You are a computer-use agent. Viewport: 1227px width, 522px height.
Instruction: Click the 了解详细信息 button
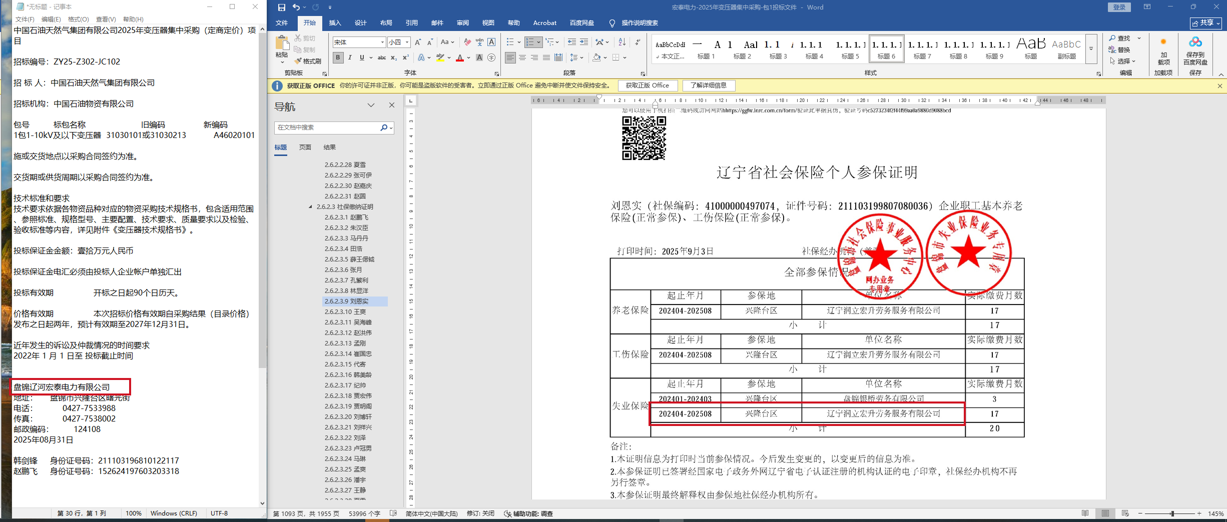708,85
